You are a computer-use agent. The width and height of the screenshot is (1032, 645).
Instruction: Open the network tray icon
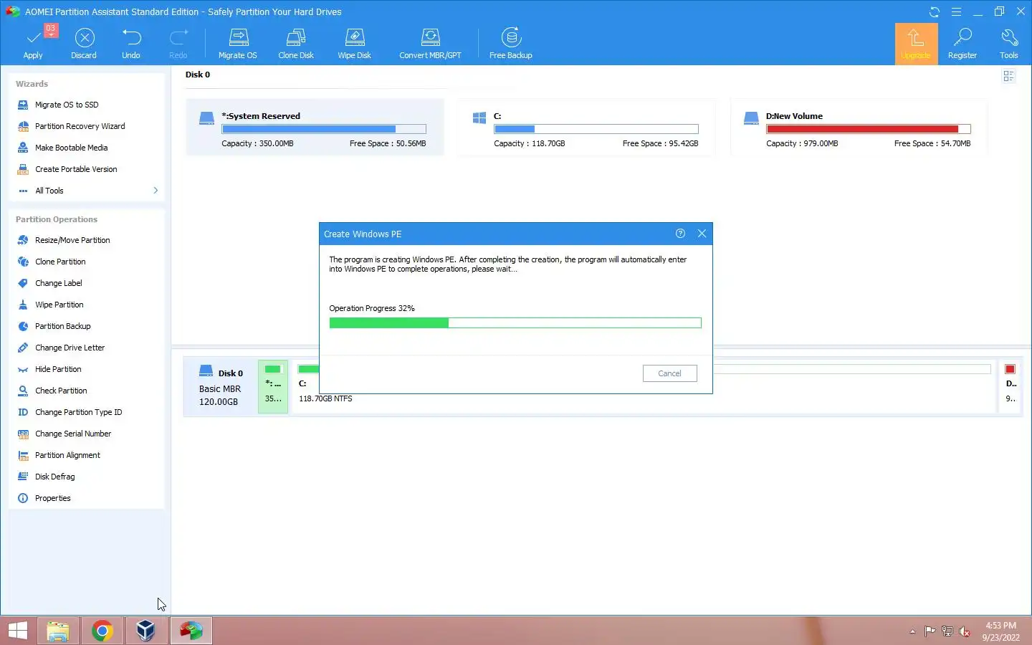[947, 631]
